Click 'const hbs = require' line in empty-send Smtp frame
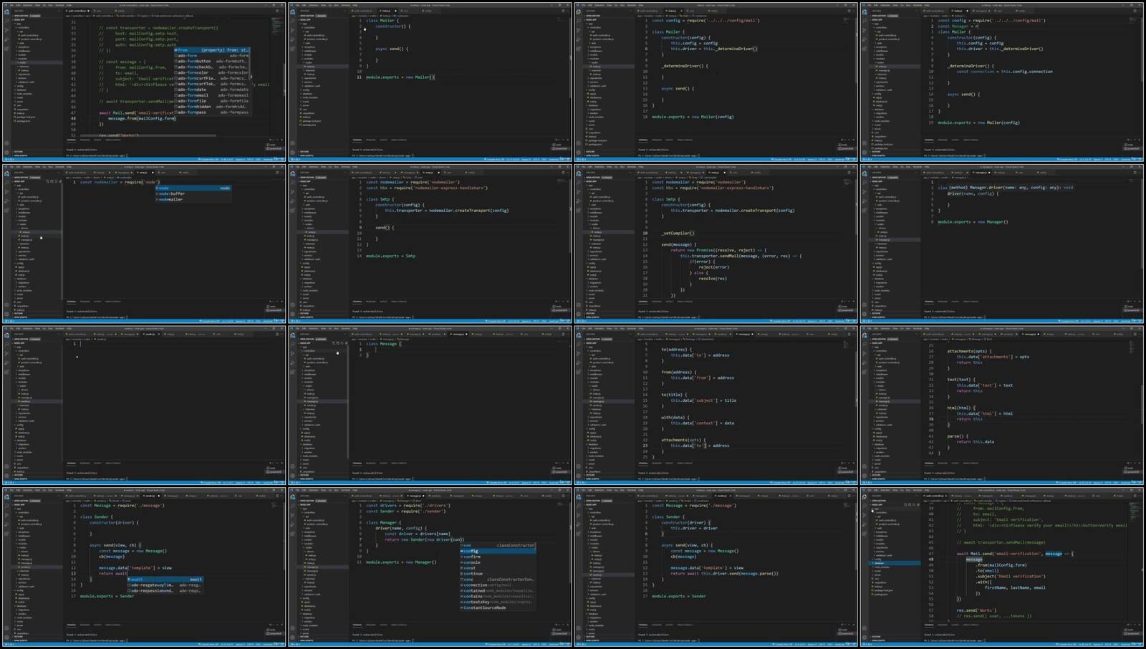Viewport: 1146px width, 649px height. coord(426,188)
